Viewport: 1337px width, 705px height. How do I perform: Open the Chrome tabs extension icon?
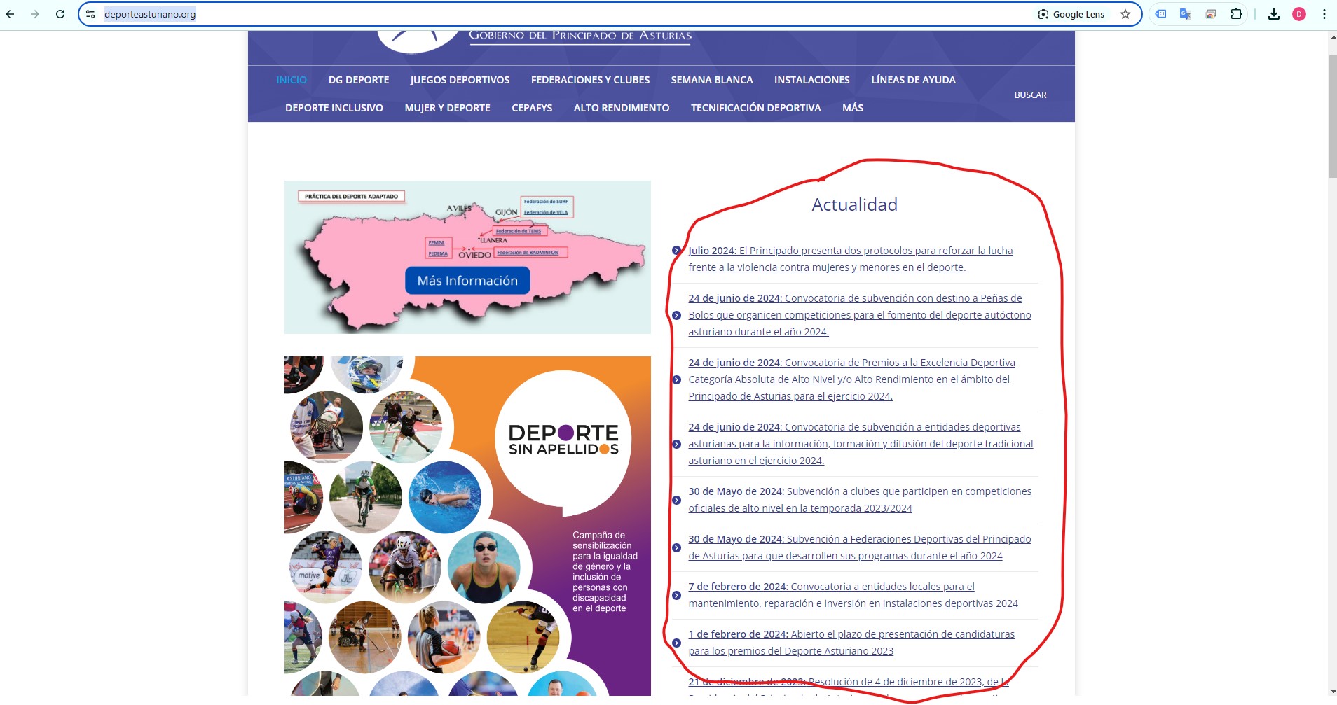pos(1211,14)
